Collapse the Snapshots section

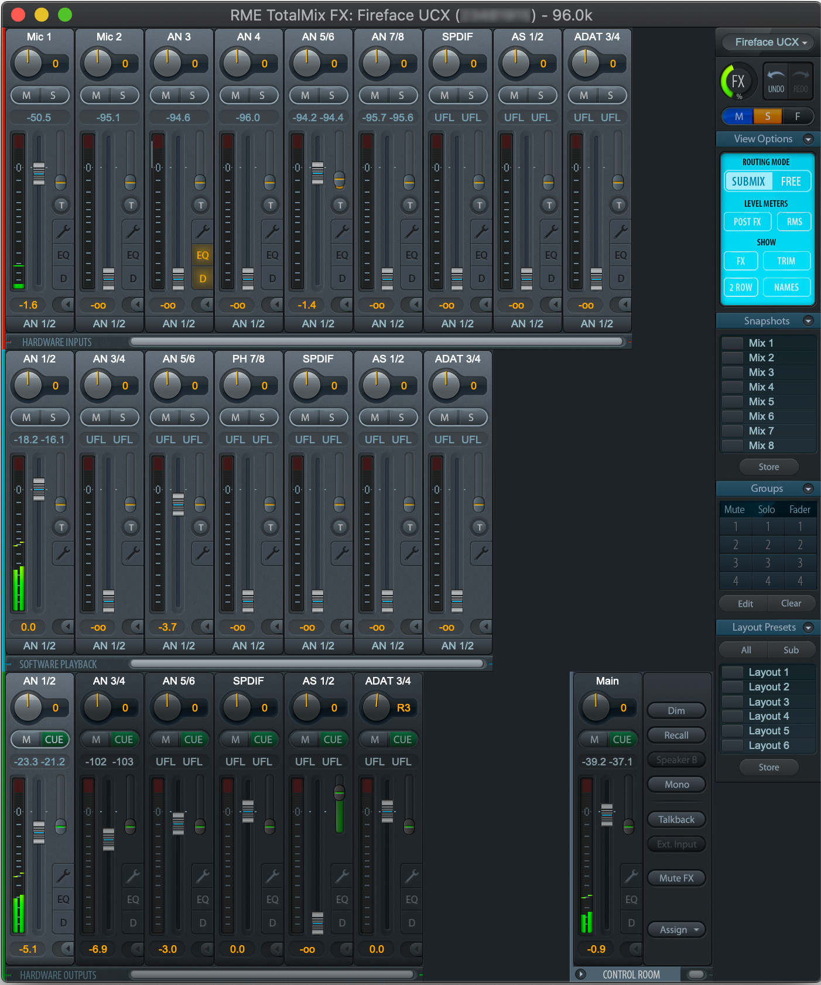[808, 321]
